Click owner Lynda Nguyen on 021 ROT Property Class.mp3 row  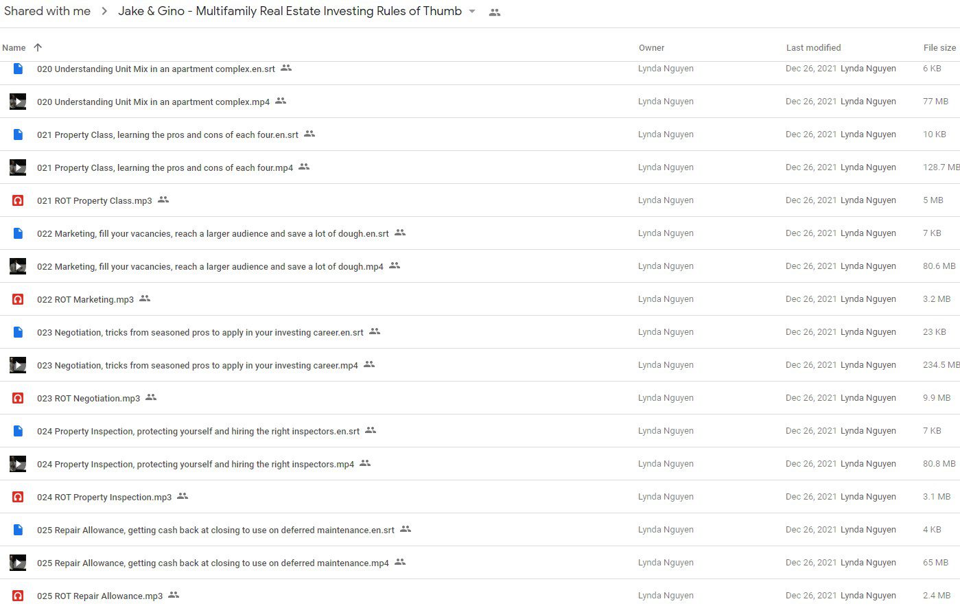(x=666, y=200)
